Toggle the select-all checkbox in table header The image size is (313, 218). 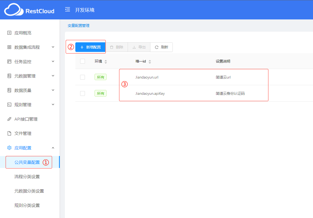coord(83,61)
